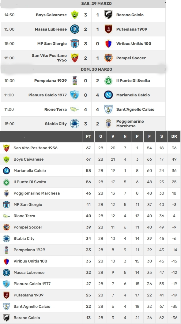Open Rione Terra team in standings
The height and width of the screenshot is (324, 181).
[24, 216]
